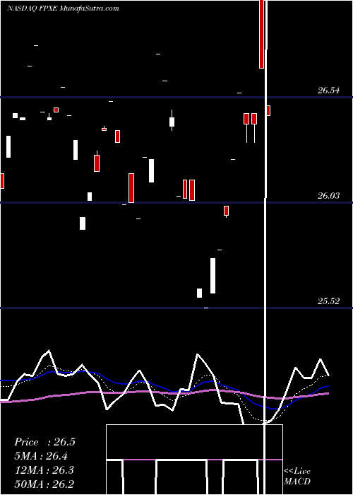Click the Price : 26.5 readout
353x495 pixels.
44,442
